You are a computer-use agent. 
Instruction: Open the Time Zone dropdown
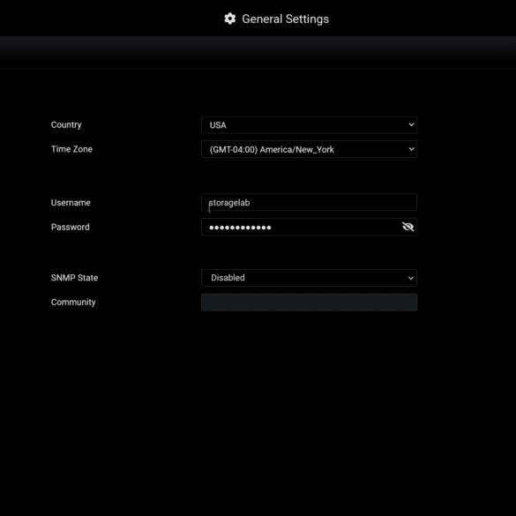click(309, 149)
